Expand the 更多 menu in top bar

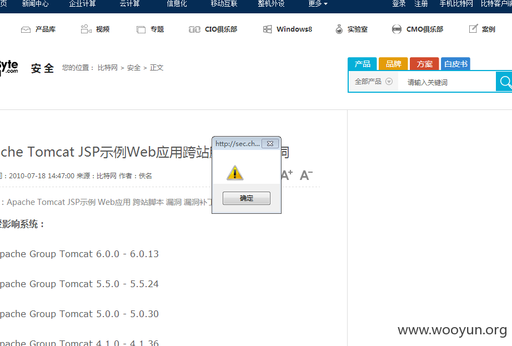pos(318,4)
